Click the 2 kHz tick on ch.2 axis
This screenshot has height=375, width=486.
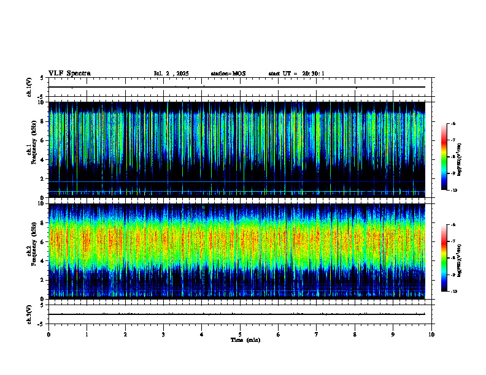click(x=43, y=280)
